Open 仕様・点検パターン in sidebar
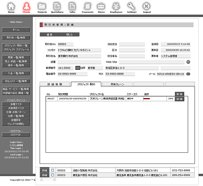Viewport: 203px width, 186px height. coord(16,112)
